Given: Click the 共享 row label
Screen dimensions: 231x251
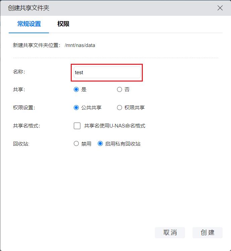Looking at the screenshot, I should coord(19,90).
